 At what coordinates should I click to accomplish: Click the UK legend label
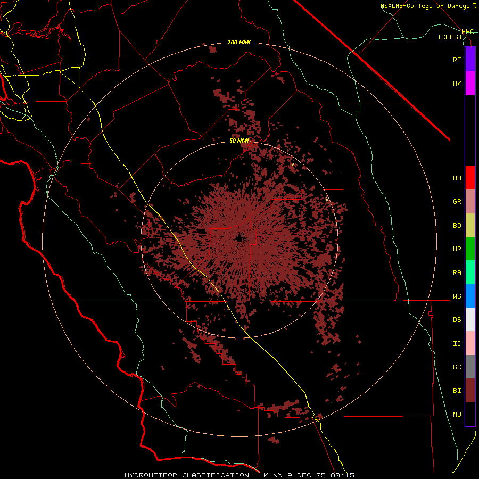point(457,84)
